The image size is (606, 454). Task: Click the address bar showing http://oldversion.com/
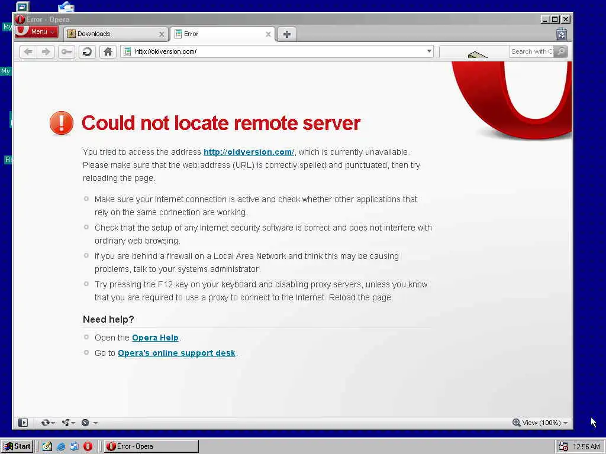(278, 51)
